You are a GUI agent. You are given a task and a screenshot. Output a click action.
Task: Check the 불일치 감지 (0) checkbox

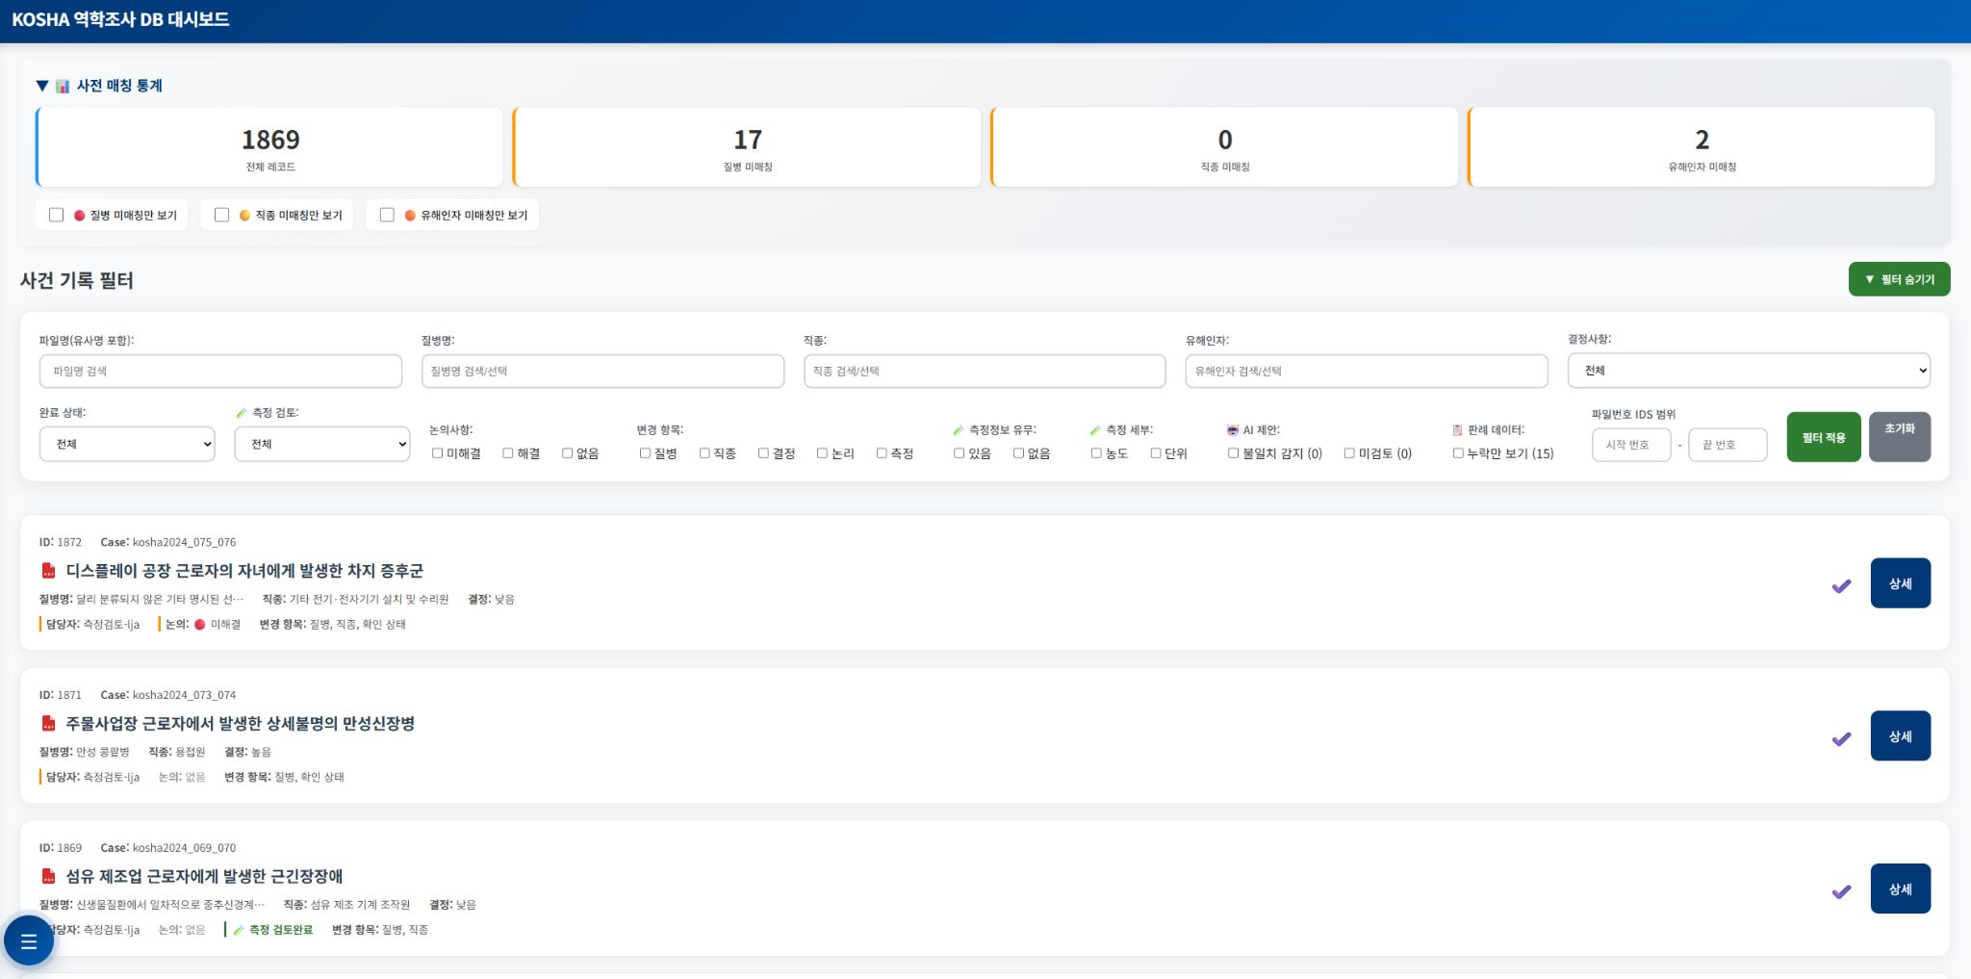[x=1233, y=453]
